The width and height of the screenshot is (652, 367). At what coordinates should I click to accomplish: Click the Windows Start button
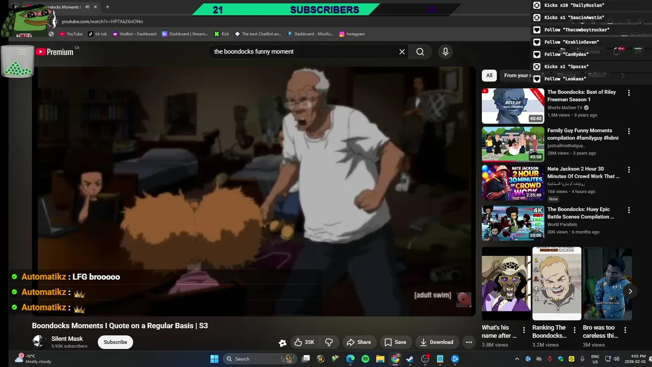pyautogui.click(x=214, y=359)
